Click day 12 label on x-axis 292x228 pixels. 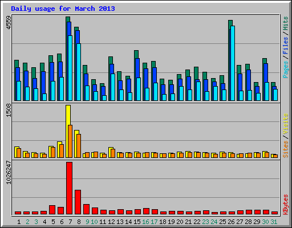(111, 222)
